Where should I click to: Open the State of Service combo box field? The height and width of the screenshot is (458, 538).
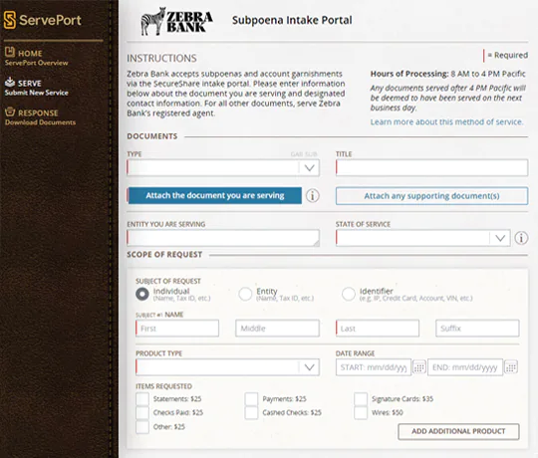(422, 238)
